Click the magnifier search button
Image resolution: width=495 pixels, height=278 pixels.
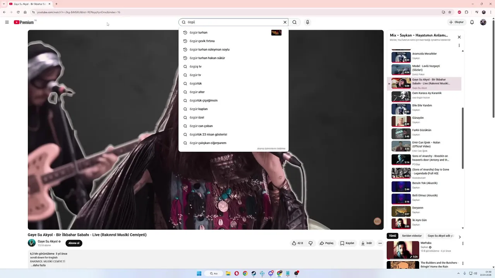(294, 22)
